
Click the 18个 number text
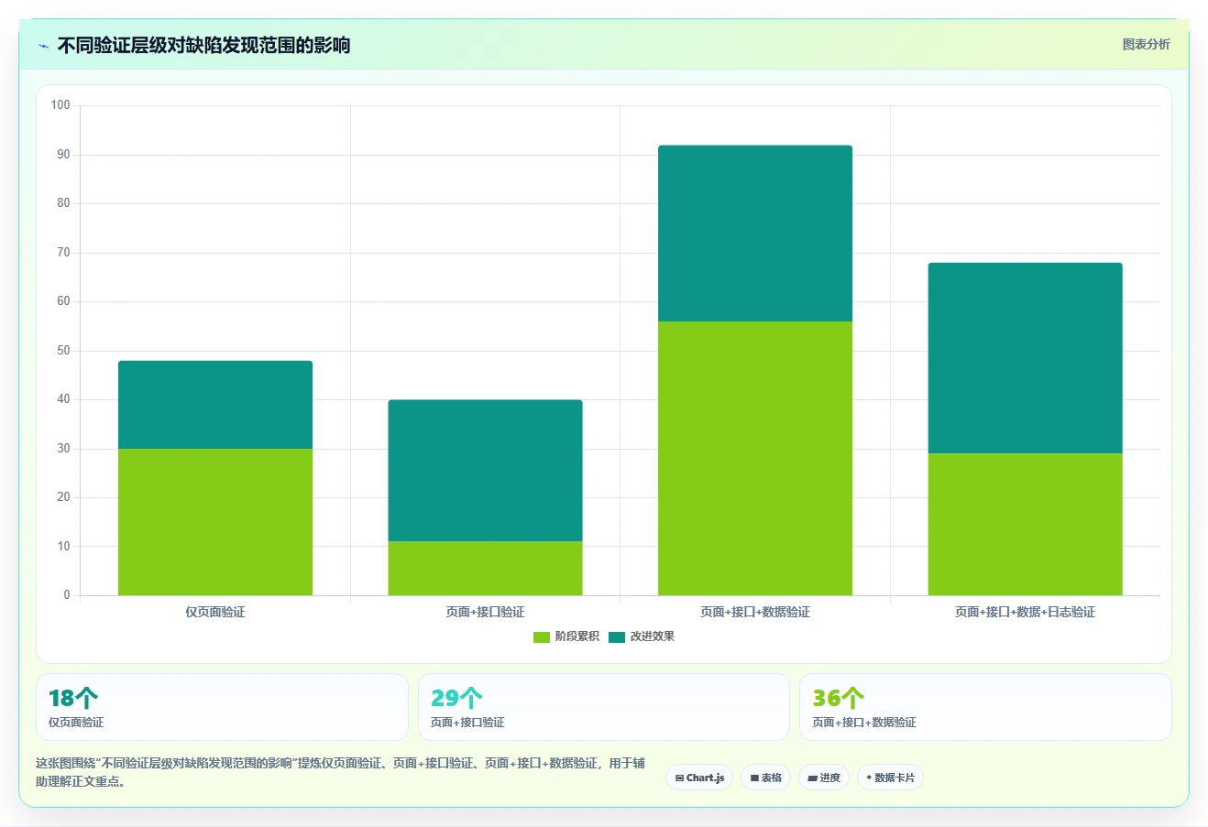[x=72, y=698]
